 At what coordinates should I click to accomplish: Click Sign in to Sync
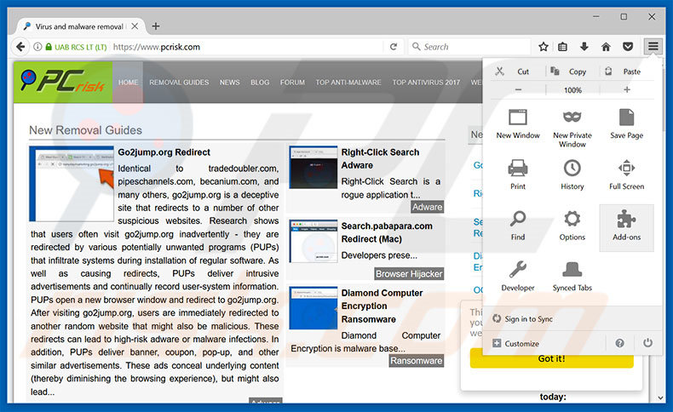pos(522,319)
